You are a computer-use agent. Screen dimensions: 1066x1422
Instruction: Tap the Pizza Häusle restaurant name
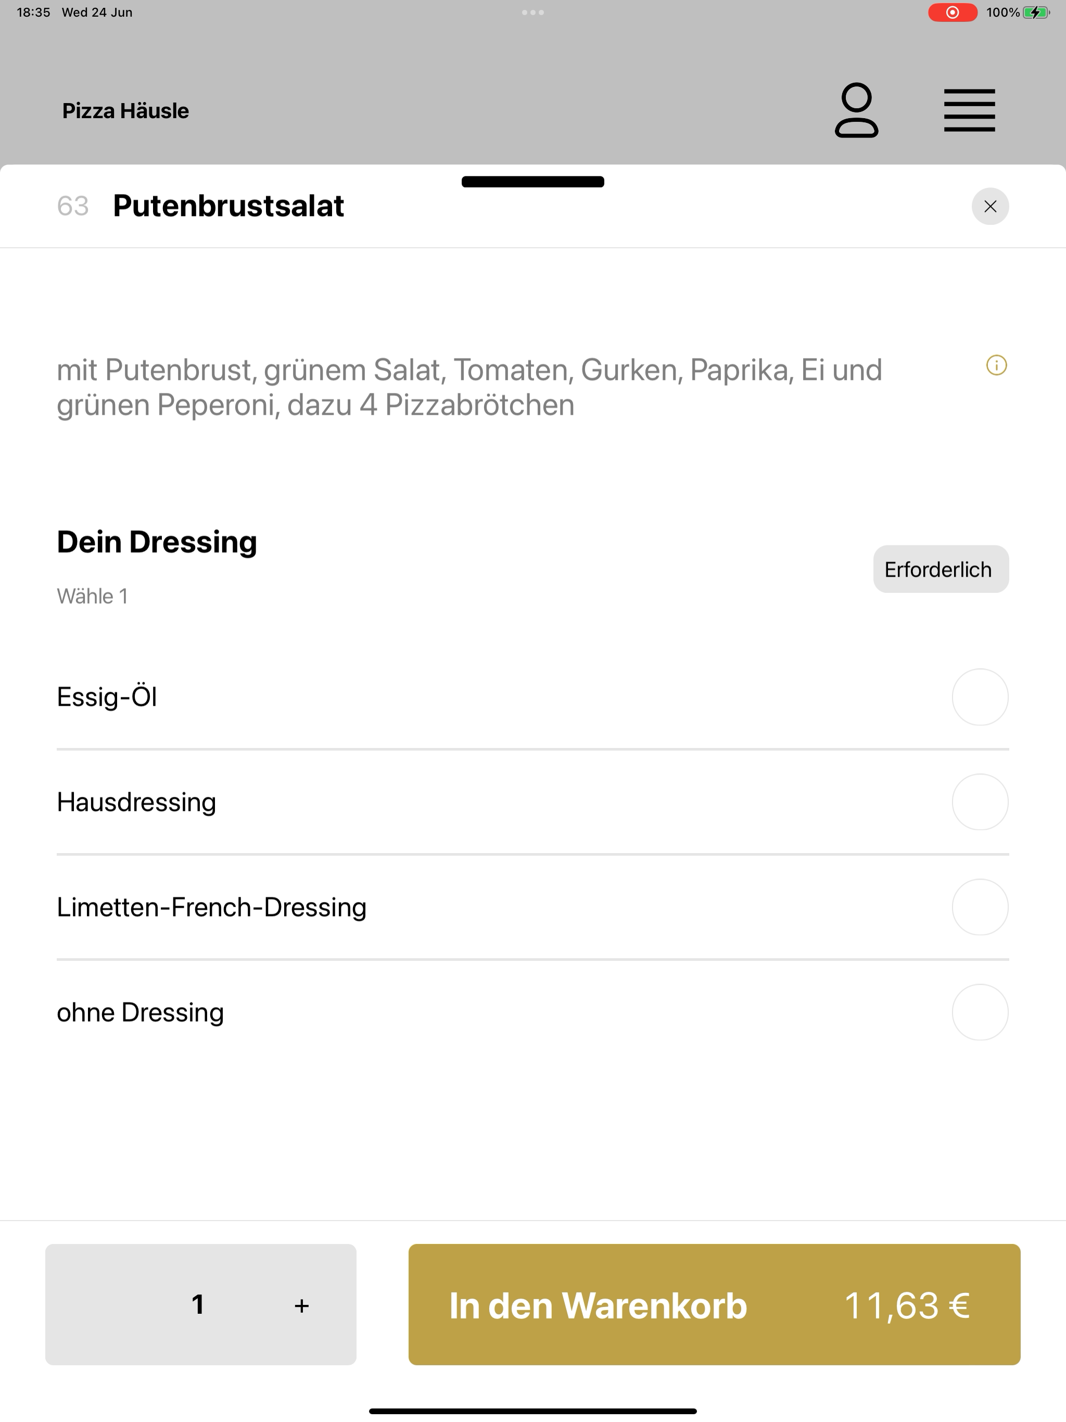(x=125, y=110)
